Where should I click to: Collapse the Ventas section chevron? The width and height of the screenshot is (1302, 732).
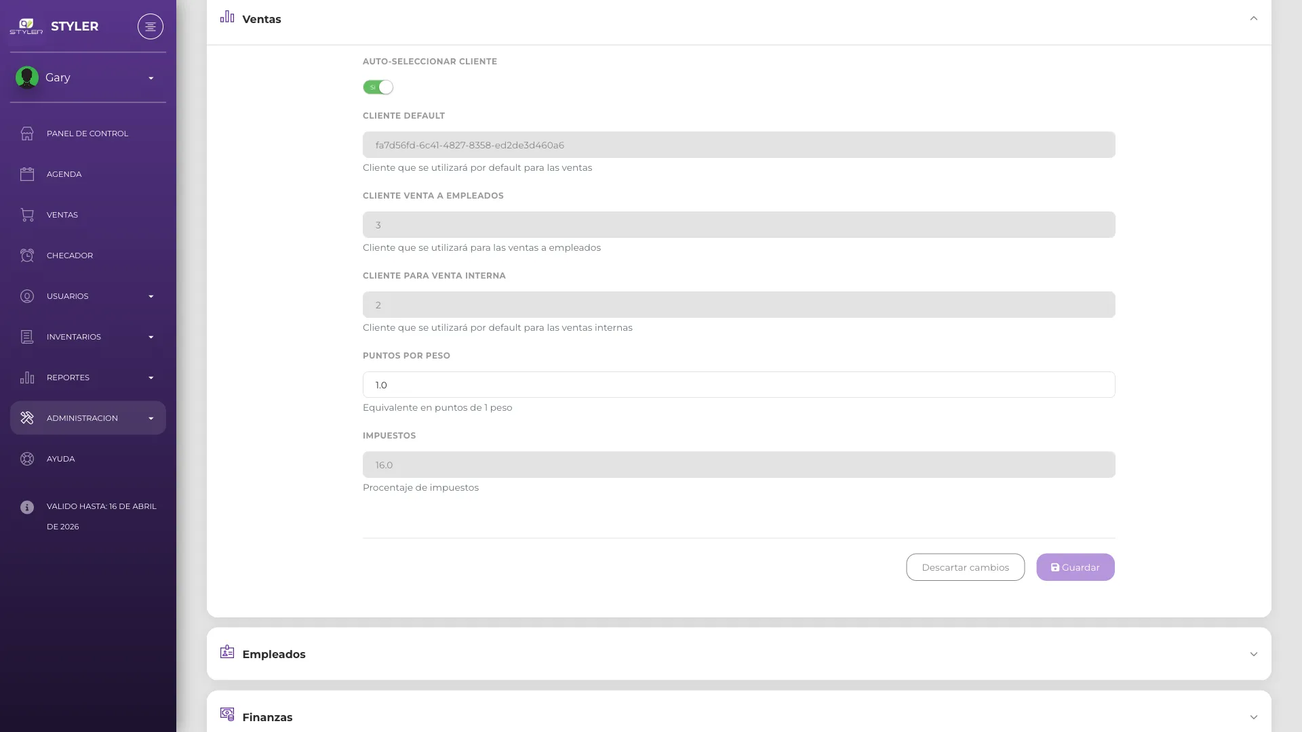coord(1254,18)
